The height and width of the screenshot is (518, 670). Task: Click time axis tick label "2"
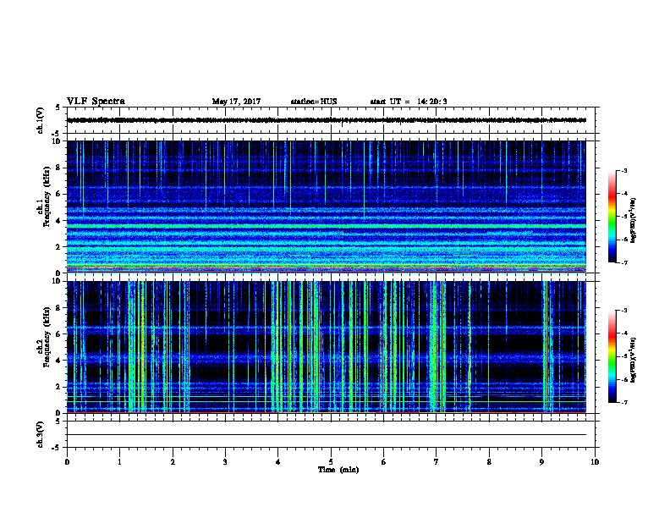tap(173, 461)
